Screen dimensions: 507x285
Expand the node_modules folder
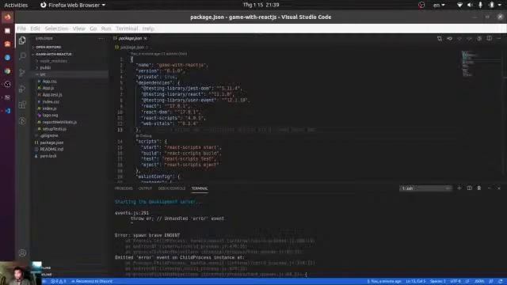53,61
